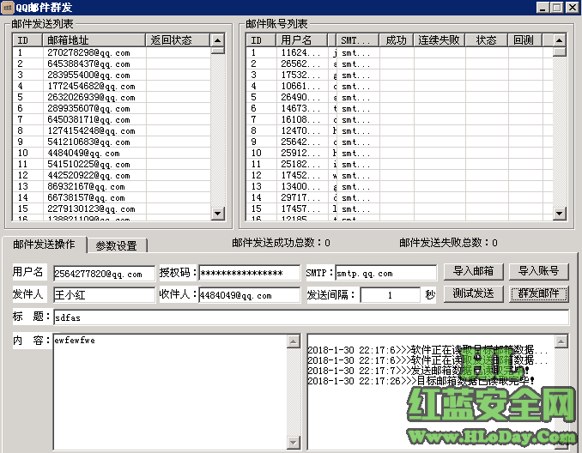Image resolution: width=582 pixels, height=453 pixels.
Task: Click the SMT... column header
Action: [x=357, y=40]
